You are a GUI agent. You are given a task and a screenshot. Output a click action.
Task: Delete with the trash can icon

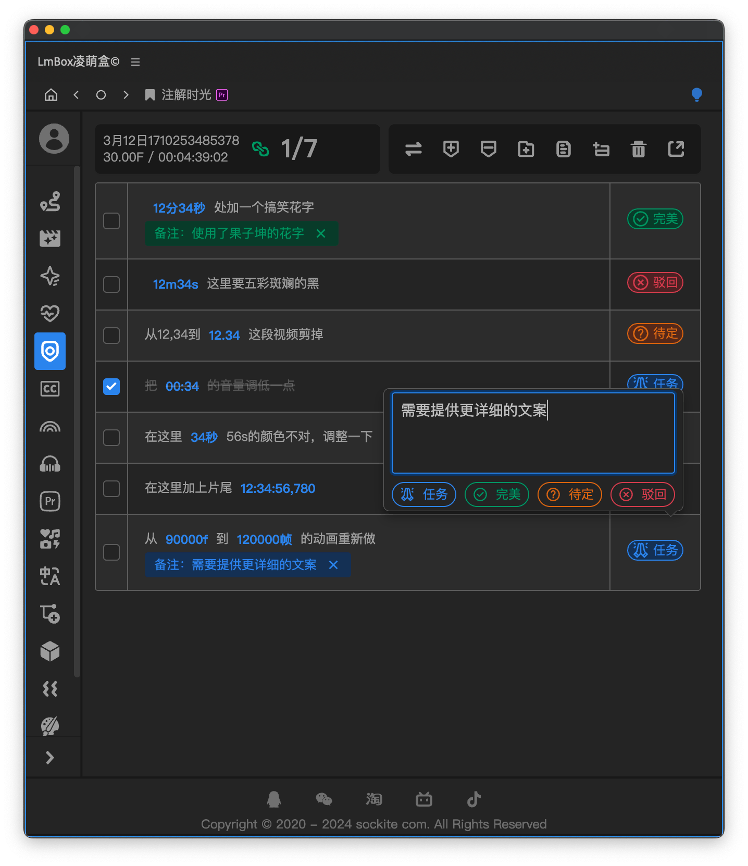click(639, 149)
